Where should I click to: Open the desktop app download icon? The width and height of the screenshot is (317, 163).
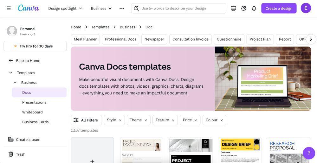[233, 8]
